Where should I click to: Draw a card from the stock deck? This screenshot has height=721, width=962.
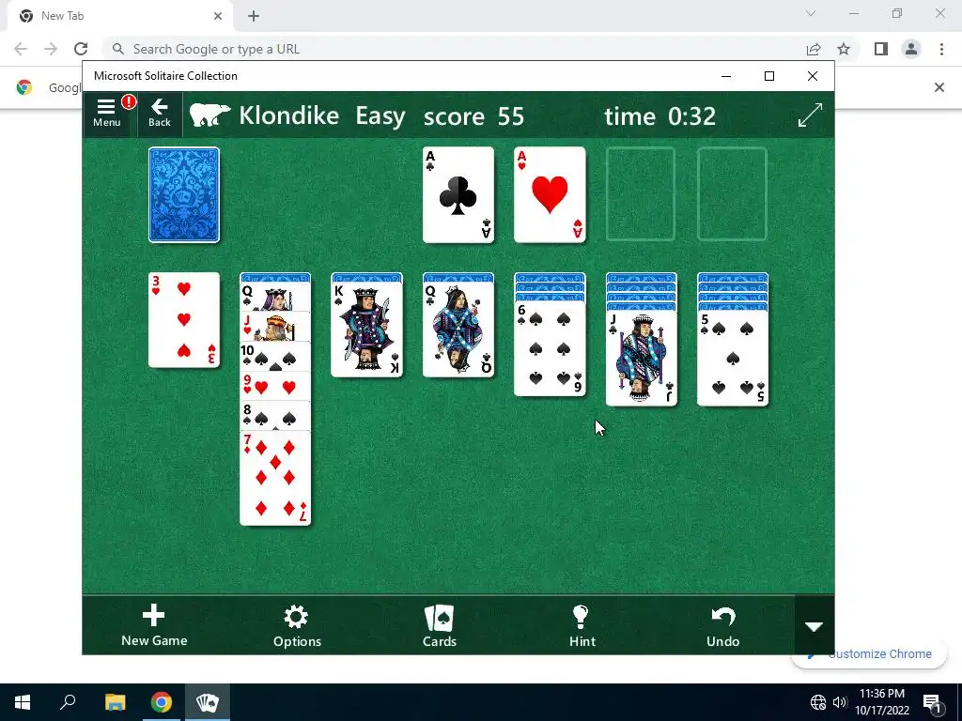coord(184,195)
